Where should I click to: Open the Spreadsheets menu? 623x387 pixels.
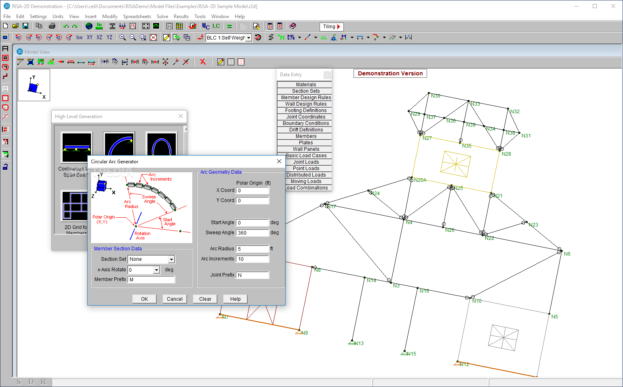click(x=137, y=17)
